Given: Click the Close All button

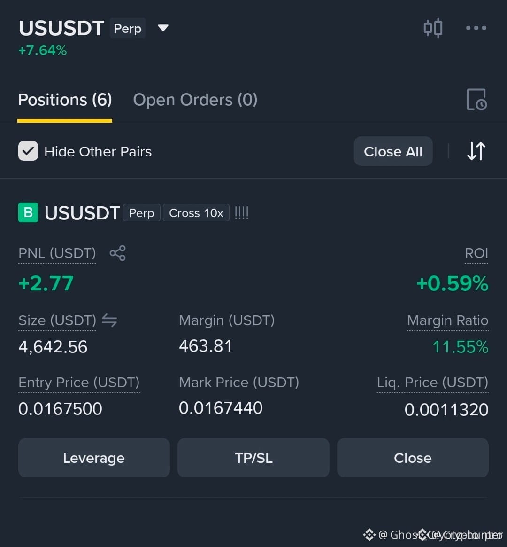Looking at the screenshot, I should pyautogui.click(x=393, y=151).
